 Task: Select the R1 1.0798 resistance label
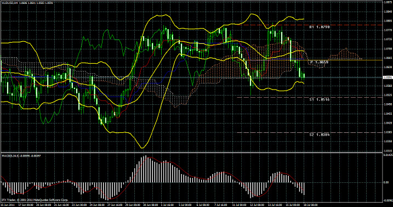click(x=320, y=26)
